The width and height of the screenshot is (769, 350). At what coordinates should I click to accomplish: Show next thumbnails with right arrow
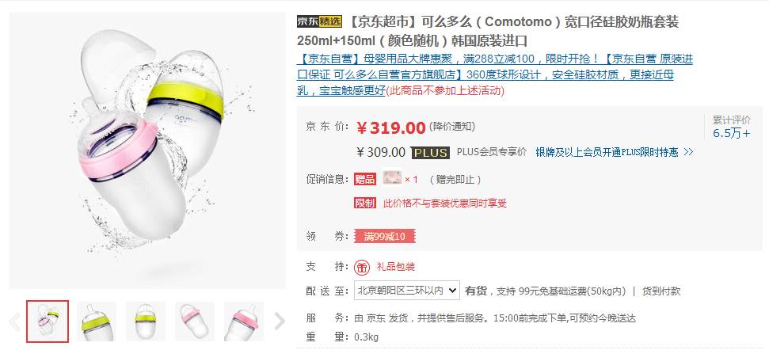pos(279,321)
